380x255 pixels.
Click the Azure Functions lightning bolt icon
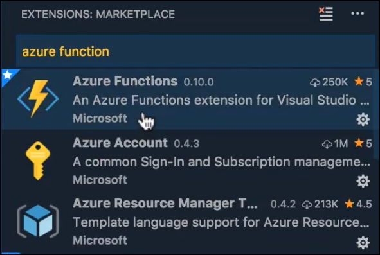coord(38,98)
